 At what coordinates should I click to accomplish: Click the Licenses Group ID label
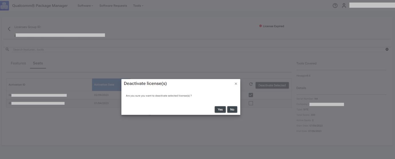pyautogui.click(x=28, y=27)
